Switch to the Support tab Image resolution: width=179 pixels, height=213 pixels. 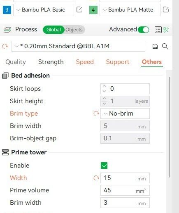coord(118,62)
